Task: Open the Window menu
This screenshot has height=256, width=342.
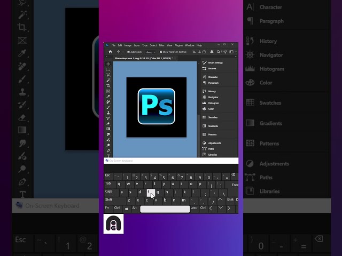Action: tap(190, 45)
